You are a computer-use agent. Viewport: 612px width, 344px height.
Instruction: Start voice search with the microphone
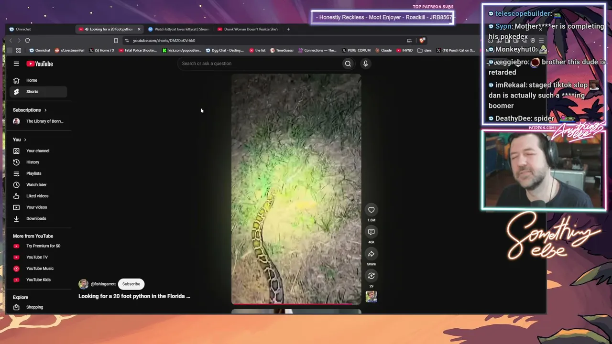(366, 64)
